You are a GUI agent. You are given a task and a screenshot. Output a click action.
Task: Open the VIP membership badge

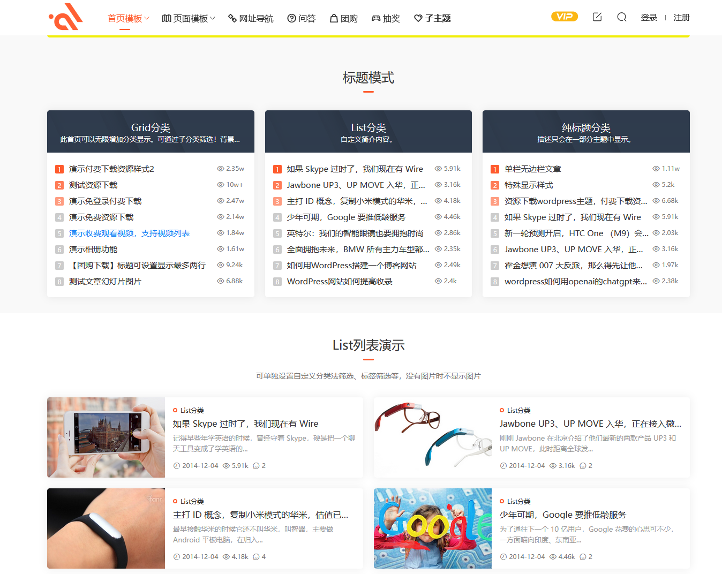point(565,17)
